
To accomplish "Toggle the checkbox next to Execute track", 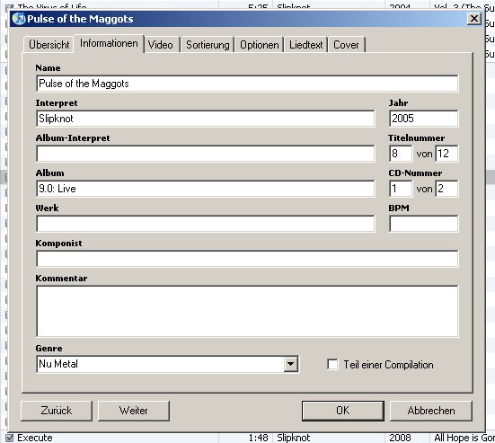I will coord(10,438).
